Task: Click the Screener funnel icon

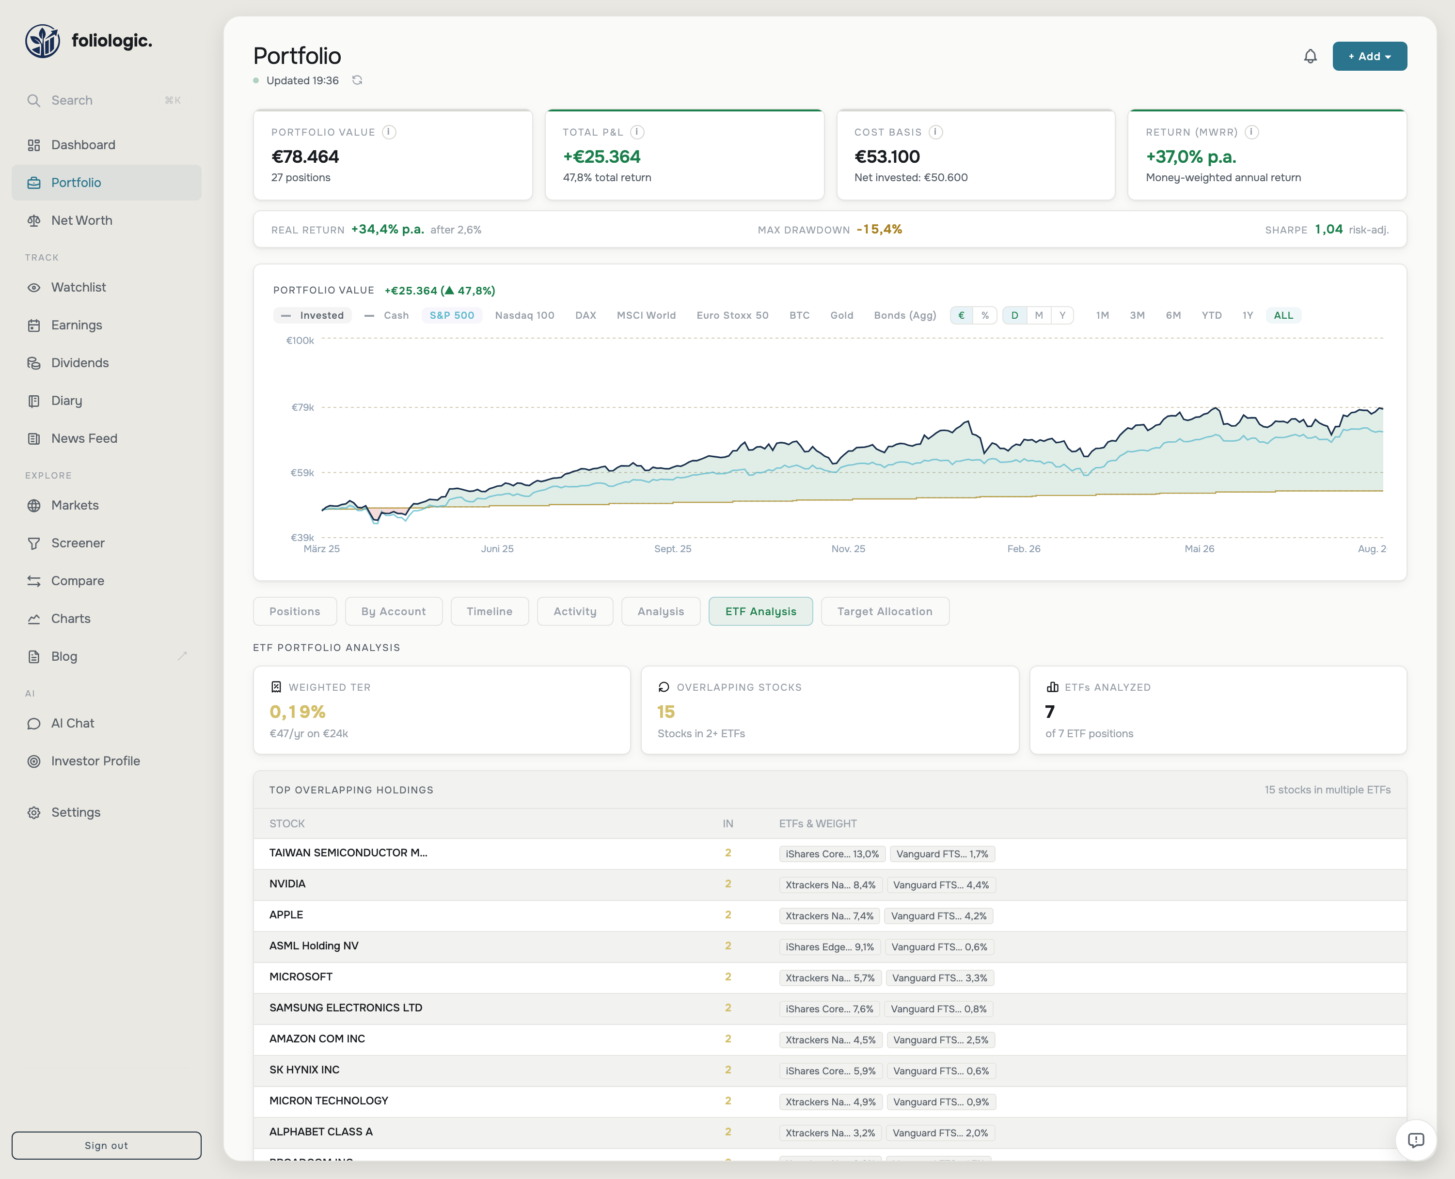Action: coord(34,543)
